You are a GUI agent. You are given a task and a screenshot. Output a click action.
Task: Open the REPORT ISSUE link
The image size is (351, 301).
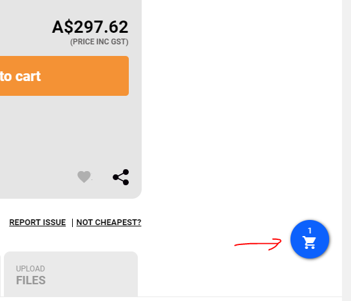[x=37, y=223]
